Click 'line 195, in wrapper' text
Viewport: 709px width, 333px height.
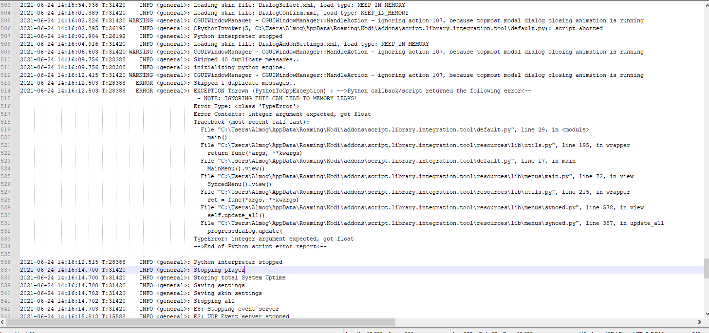click(596, 146)
